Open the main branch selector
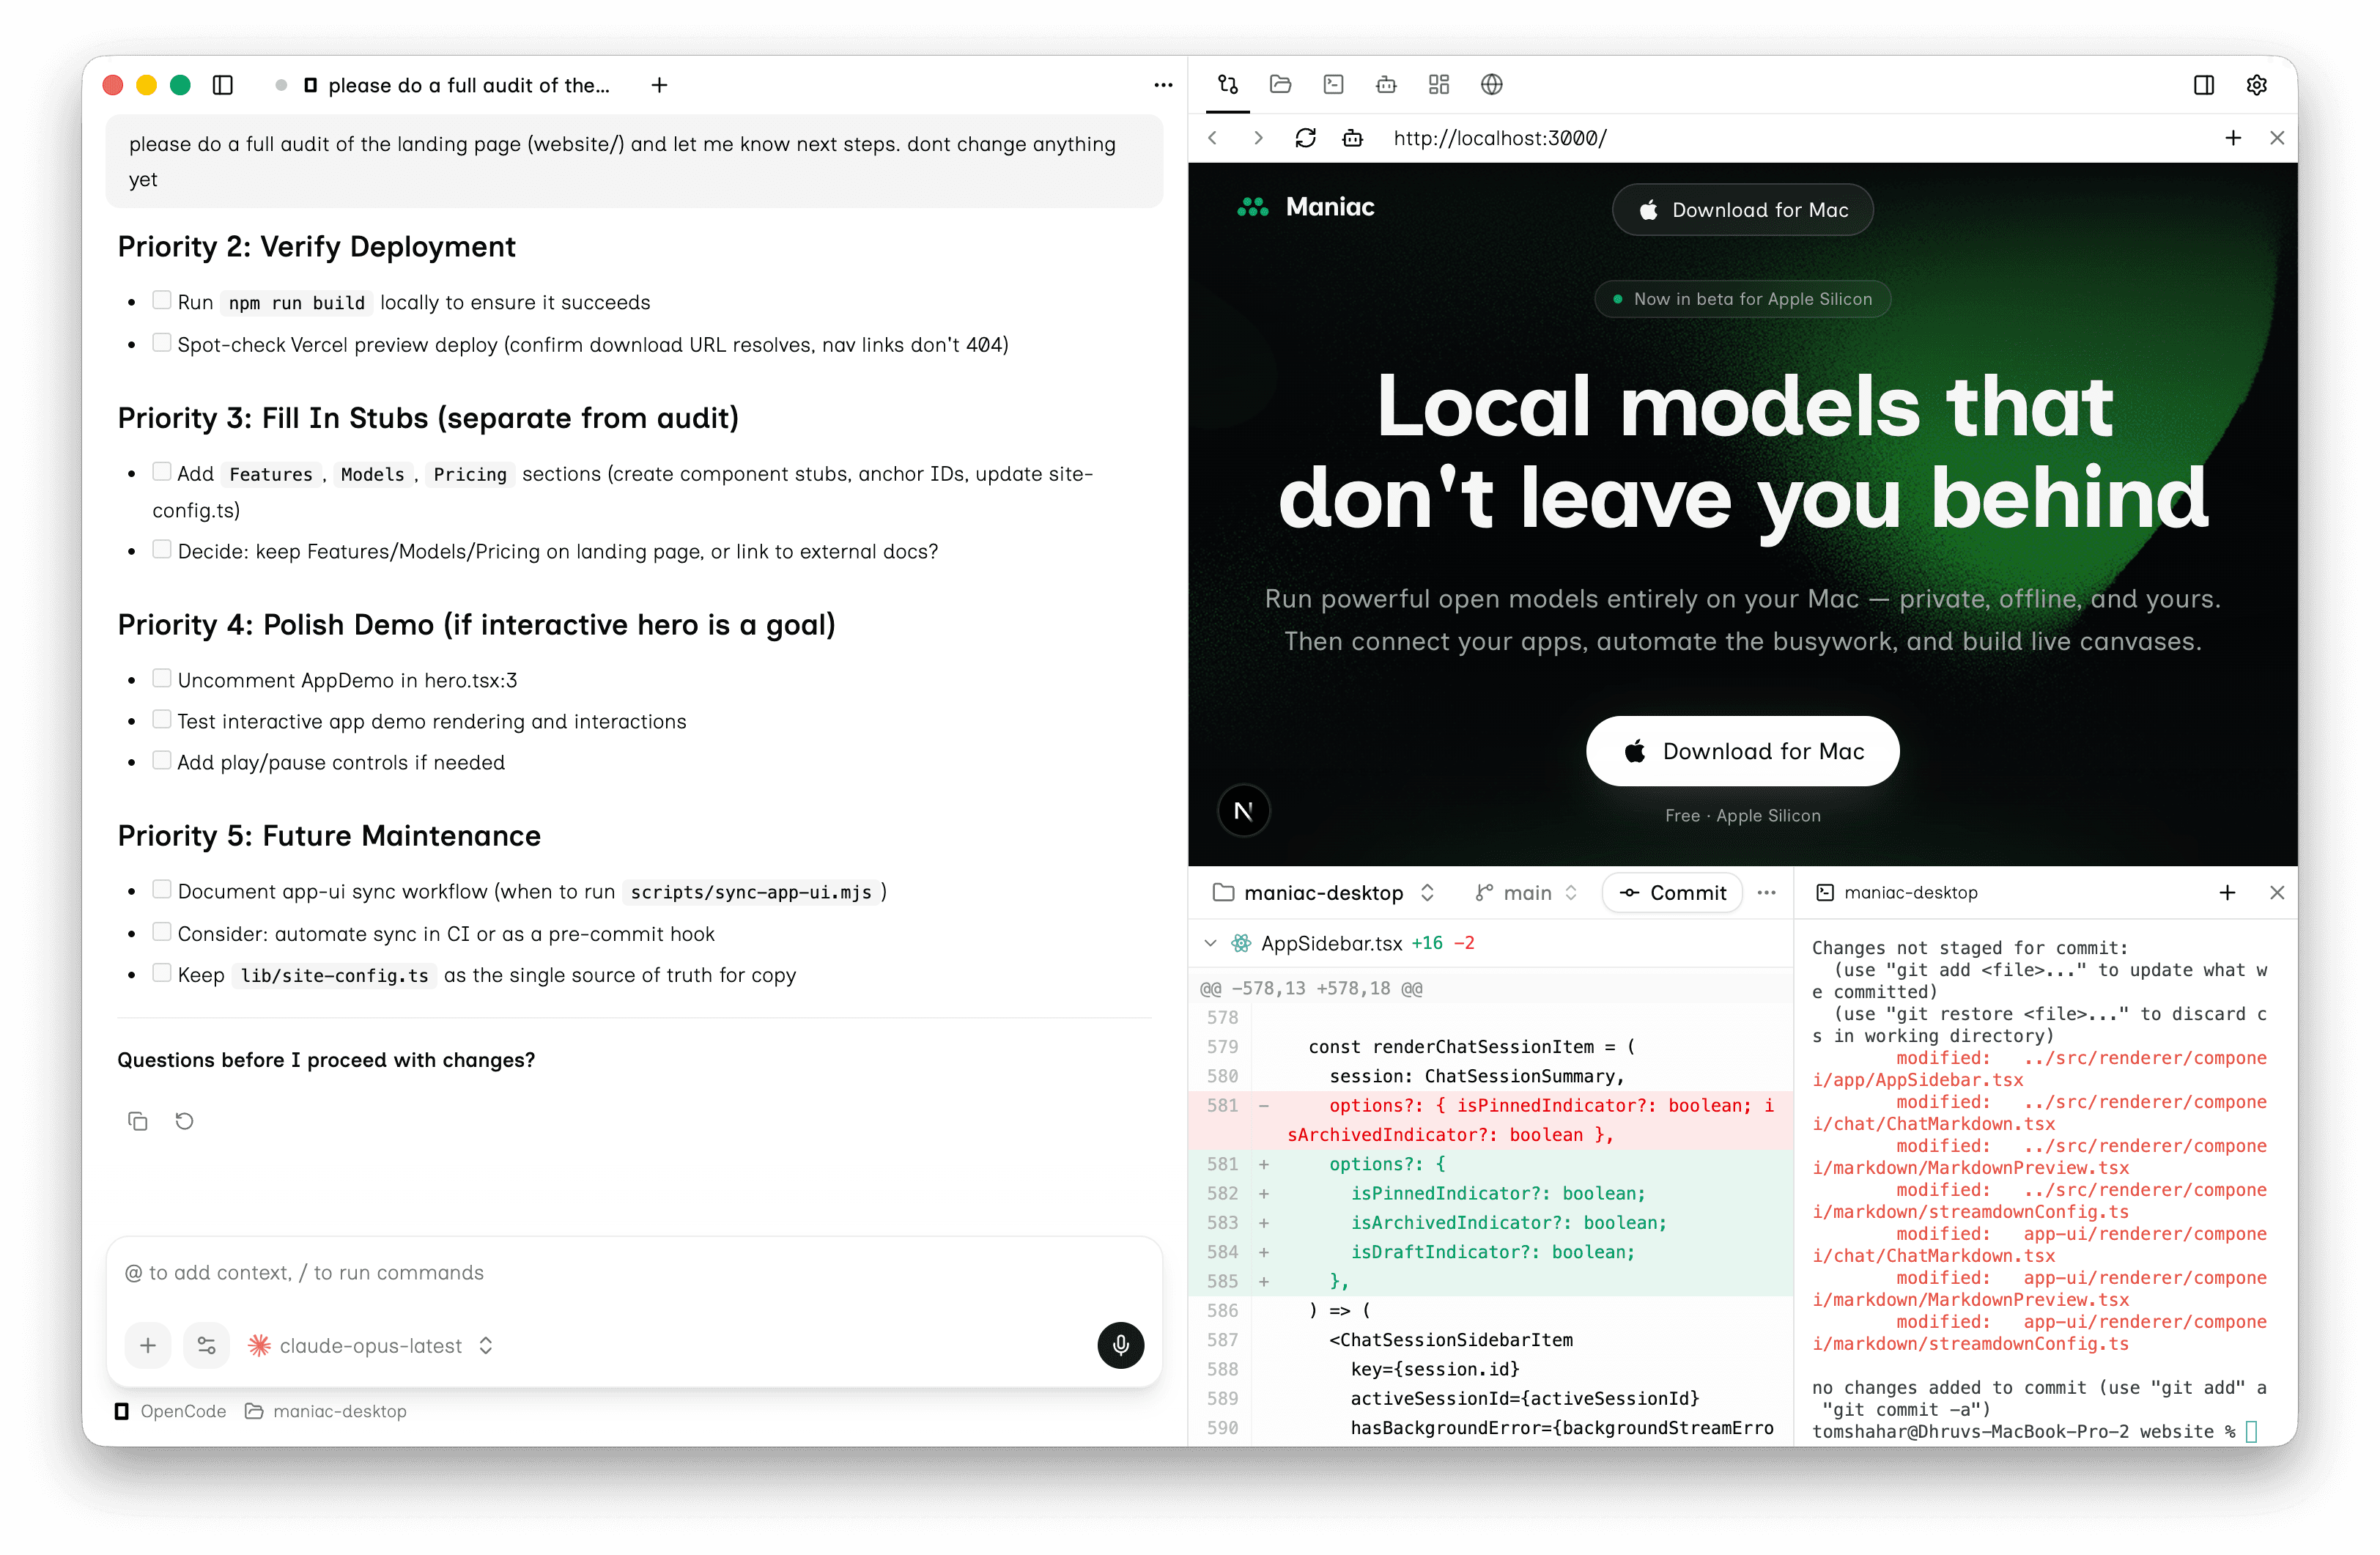 pyautogui.click(x=1526, y=893)
